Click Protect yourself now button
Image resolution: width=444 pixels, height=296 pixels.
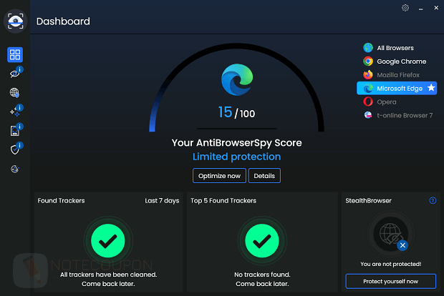[391, 281]
